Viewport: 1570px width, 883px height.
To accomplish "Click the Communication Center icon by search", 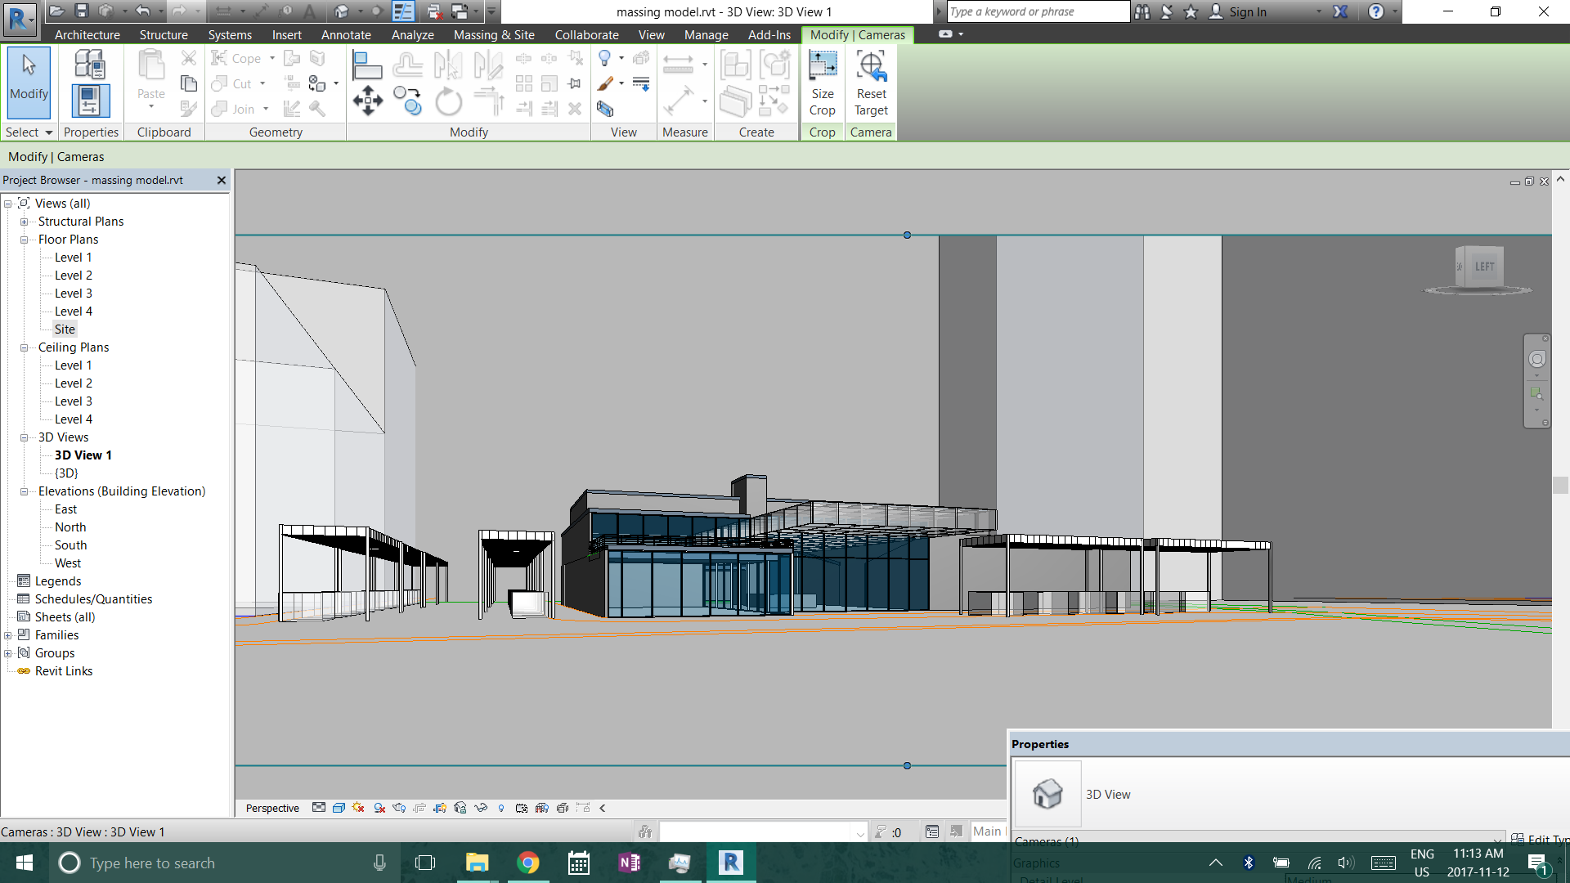I will click(x=1167, y=11).
